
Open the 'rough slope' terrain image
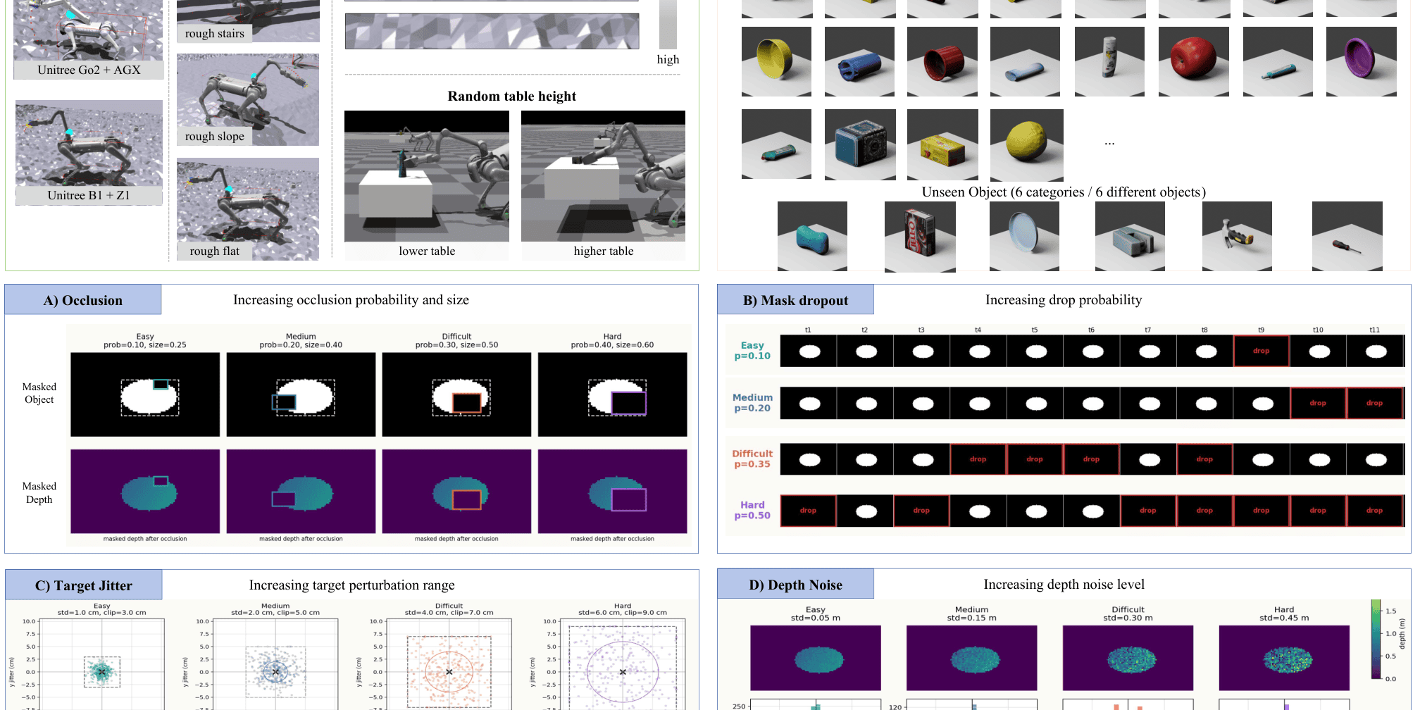pyautogui.click(x=248, y=99)
